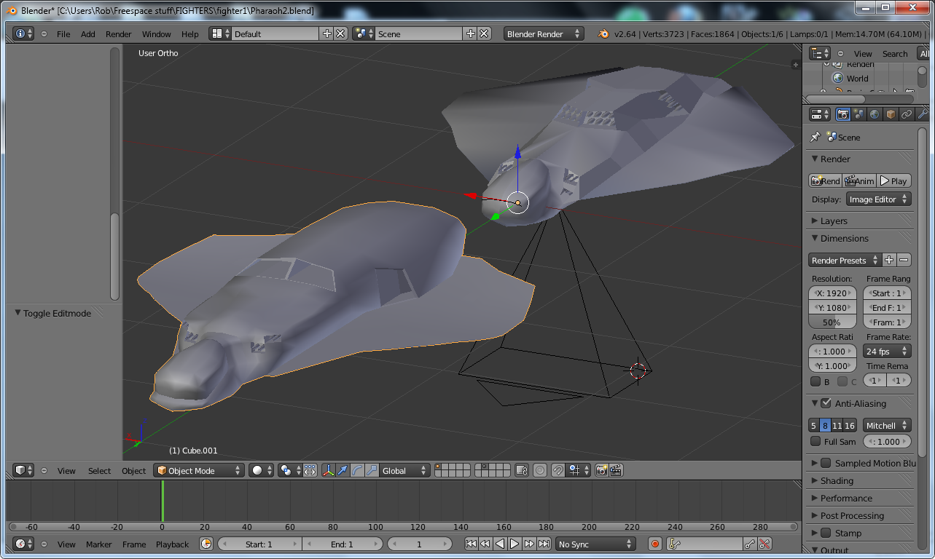The height and width of the screenshot is (559, 935).
Task: Open the Info editor type selector
Action: click(x=23, y=33)
